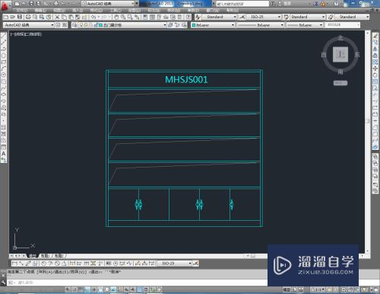Viewport: 380px width, 294px height.
Task: Select the Angular dimension tool
Action: click(64, 264)
